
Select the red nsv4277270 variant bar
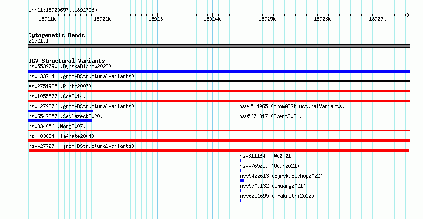(x=219, y=151)
